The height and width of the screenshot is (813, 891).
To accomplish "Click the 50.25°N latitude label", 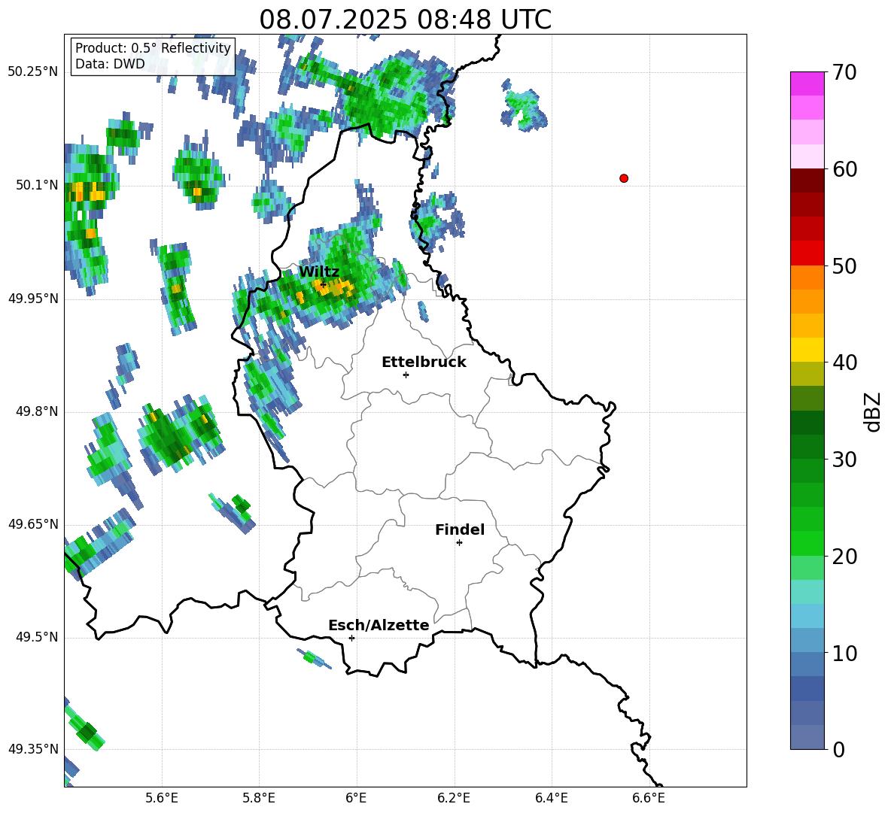I will tap(33, 72).
